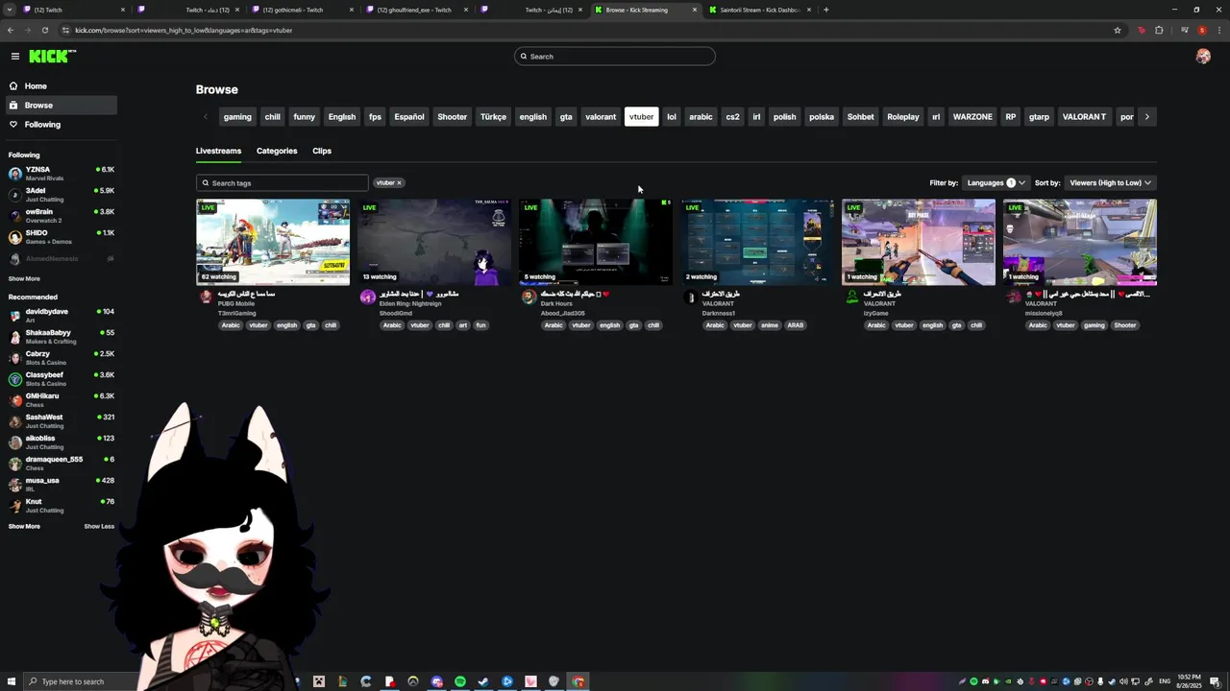The width and height of the screenshot is (1230, 691).
Task: Open Discord from the taskbar
Action: [437, 681]
